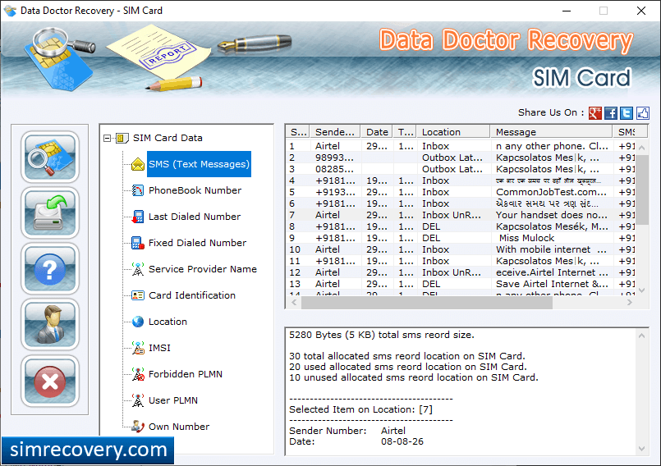Click the red Exit cross button

(x=50, y=381)
